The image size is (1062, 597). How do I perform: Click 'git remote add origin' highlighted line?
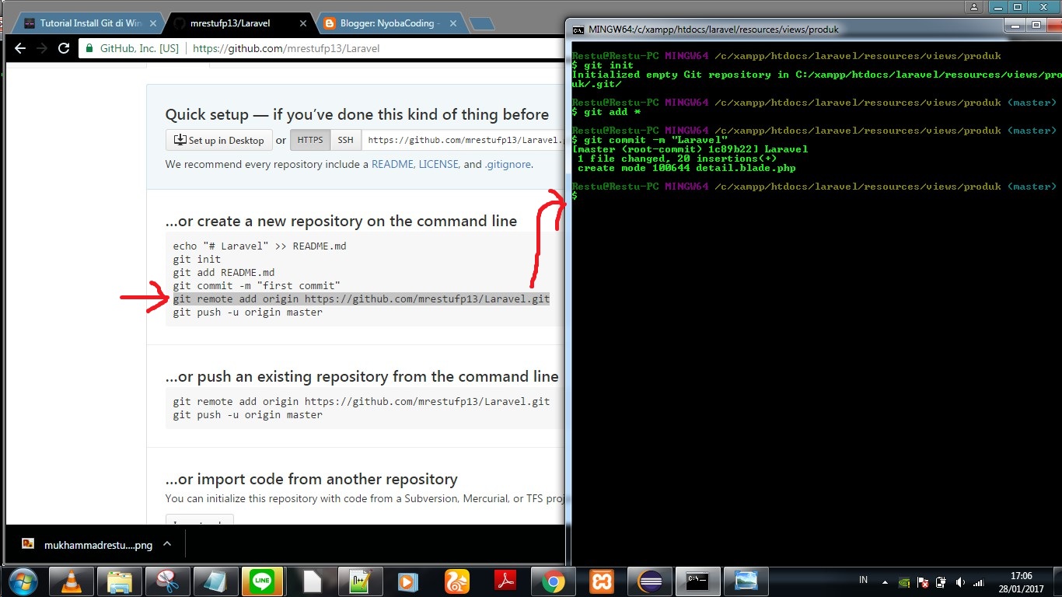pyautogui.click(x=362, y=298)
